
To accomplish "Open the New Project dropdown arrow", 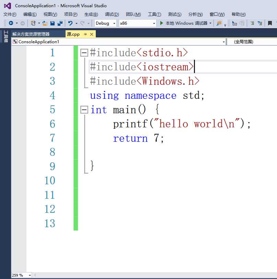I will pyautogui.click(x=39, y=23).
